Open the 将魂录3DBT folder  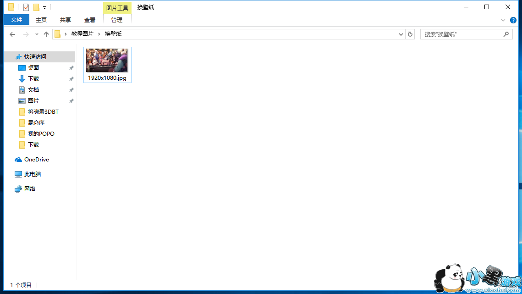tap(43, 111)
